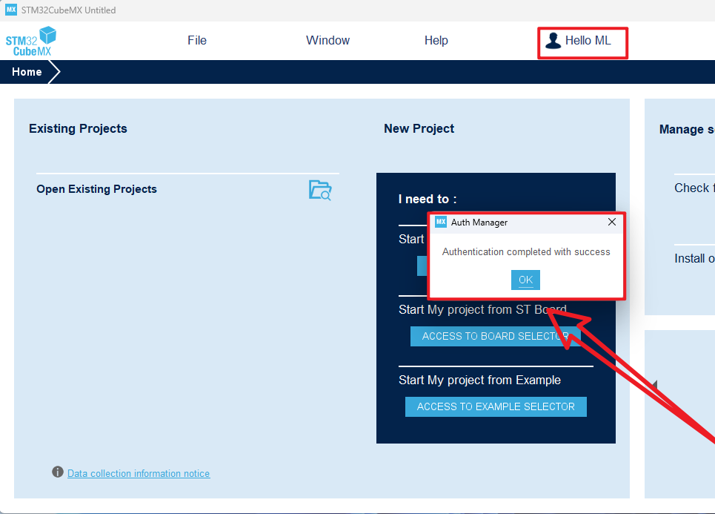Click Start My project from Example heading
This screenshot has height=514, width=715.
coord(479,380)
